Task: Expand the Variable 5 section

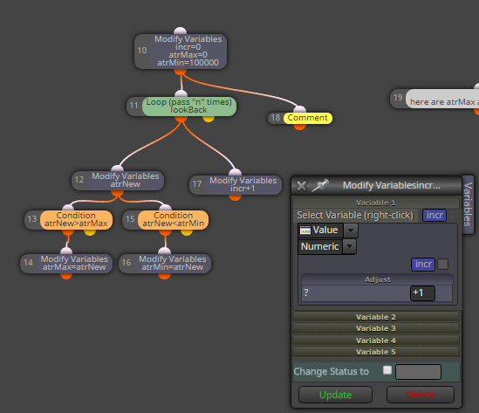Action: coord(376,352)
